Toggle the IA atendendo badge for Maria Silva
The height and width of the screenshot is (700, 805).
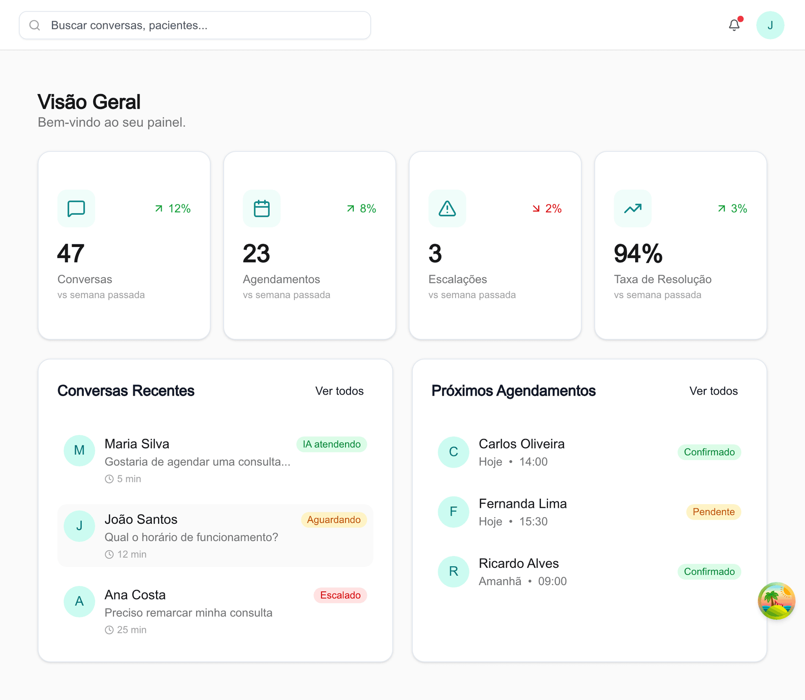coord(331,444)
